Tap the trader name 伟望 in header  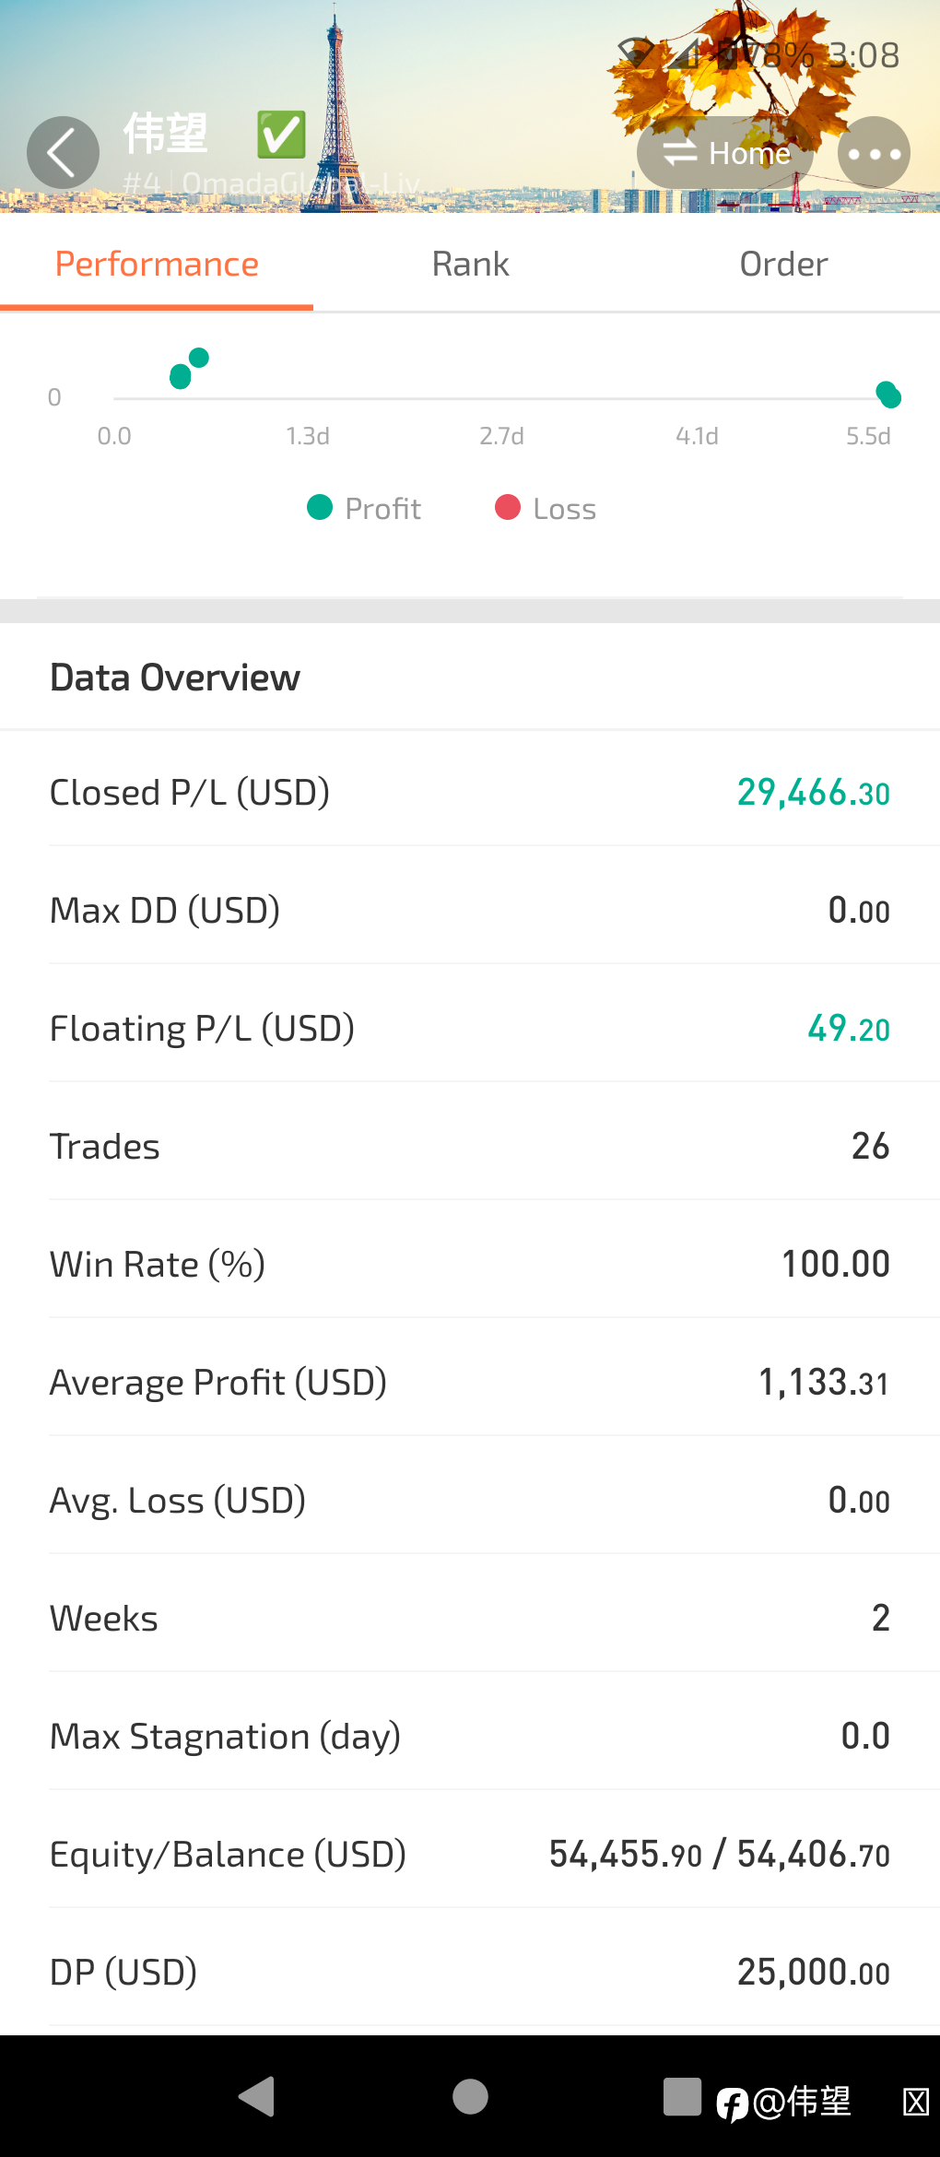coord(166,135)
